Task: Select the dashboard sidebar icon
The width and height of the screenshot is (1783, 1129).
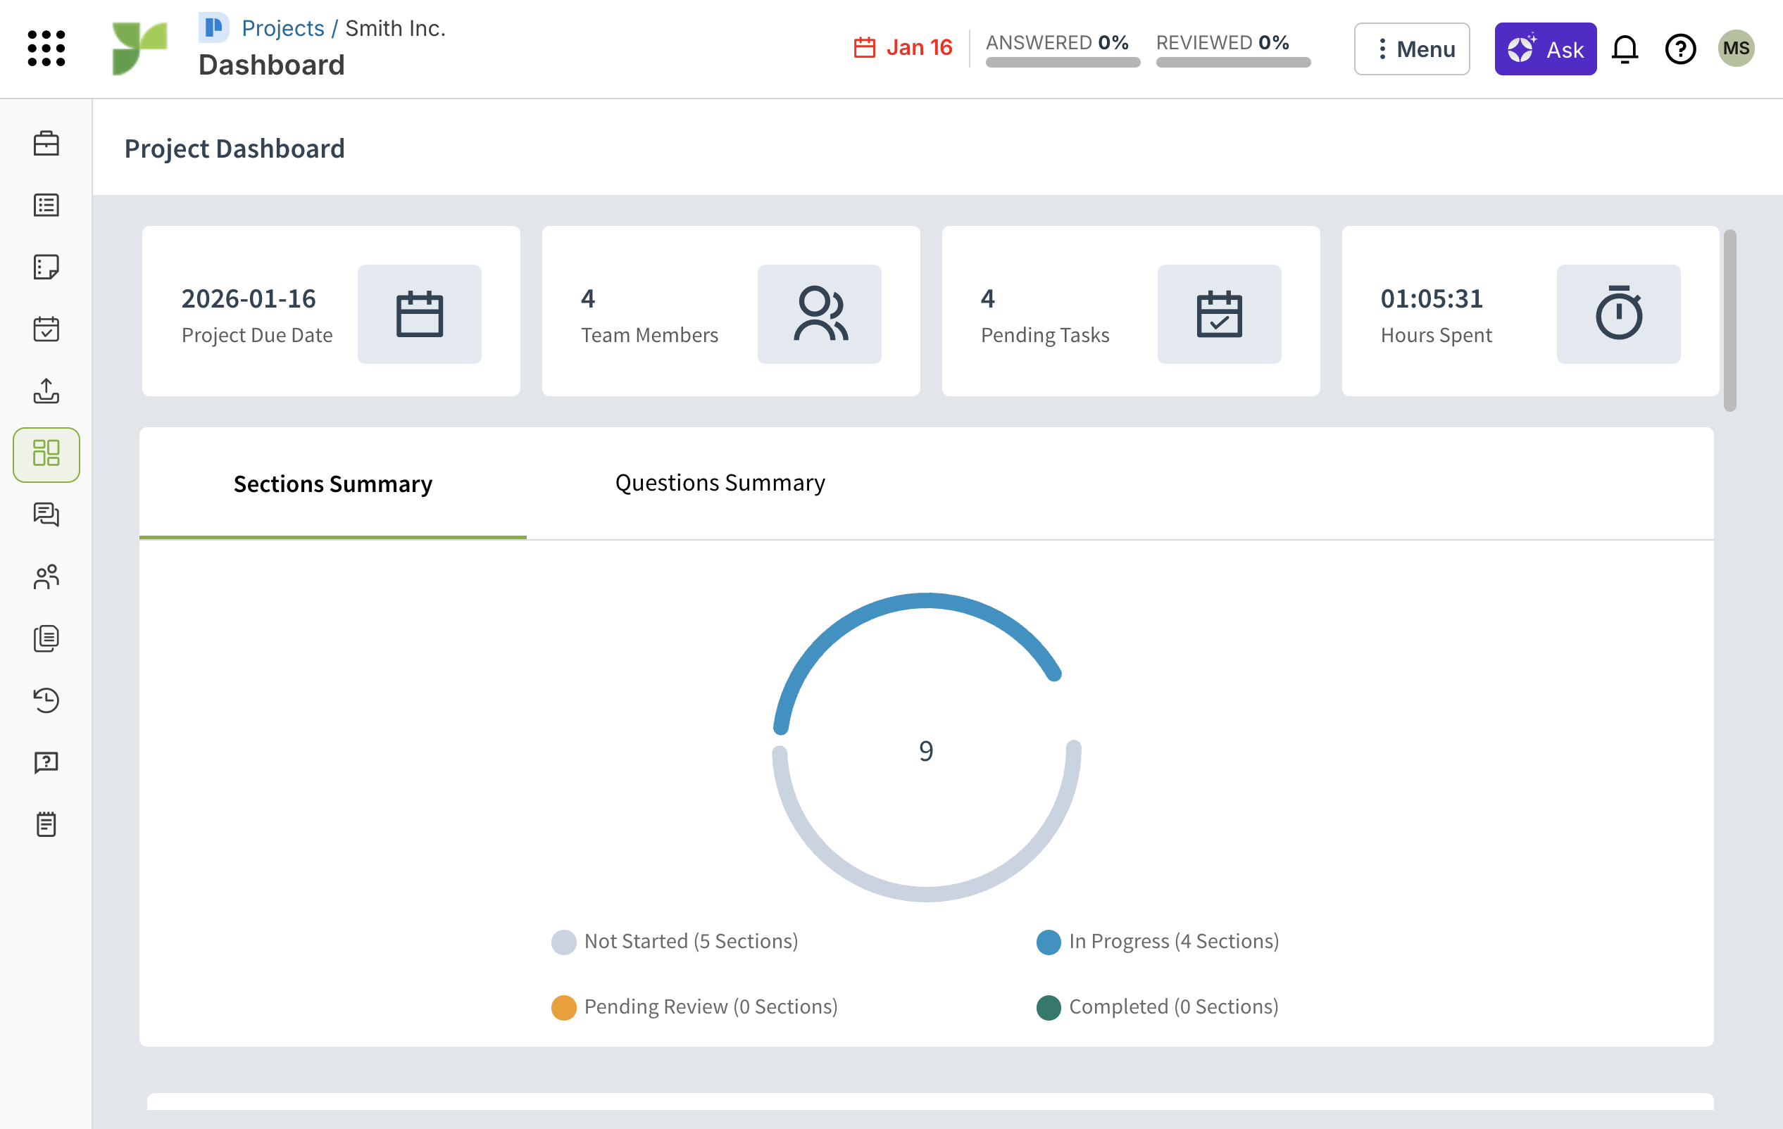Action: click(x=46, y=454)
